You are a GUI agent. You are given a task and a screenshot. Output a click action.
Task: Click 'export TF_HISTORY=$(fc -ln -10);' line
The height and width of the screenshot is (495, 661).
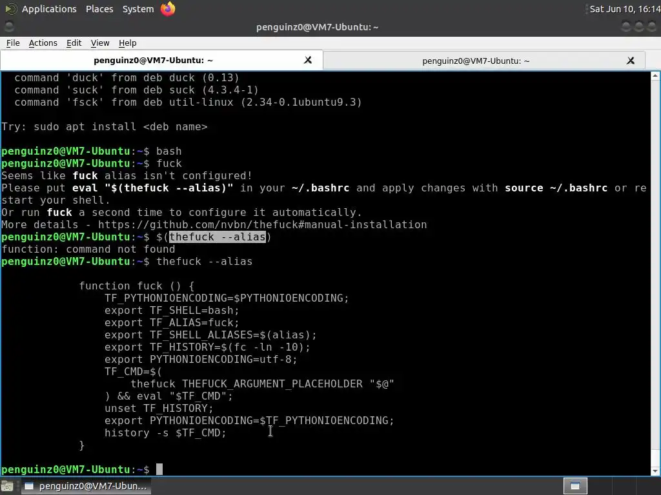point(207,347)
